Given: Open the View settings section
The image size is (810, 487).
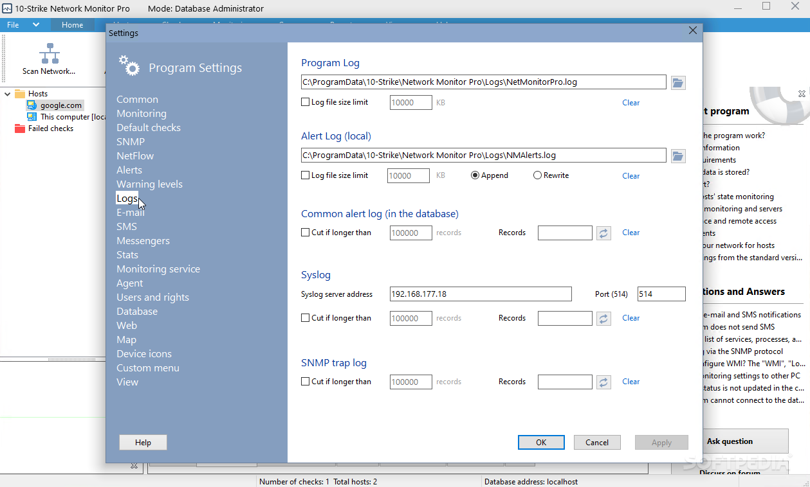Looking at the screenshot, I should pos(127,382).
